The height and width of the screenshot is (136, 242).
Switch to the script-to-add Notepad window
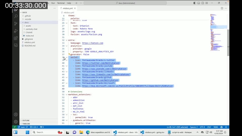click(180, 132)
